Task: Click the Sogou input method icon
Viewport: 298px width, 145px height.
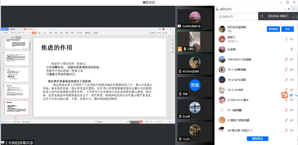Action: [x=285, y=95]
